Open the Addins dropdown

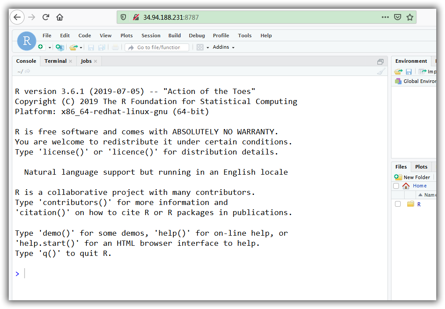tap(224, 47)
